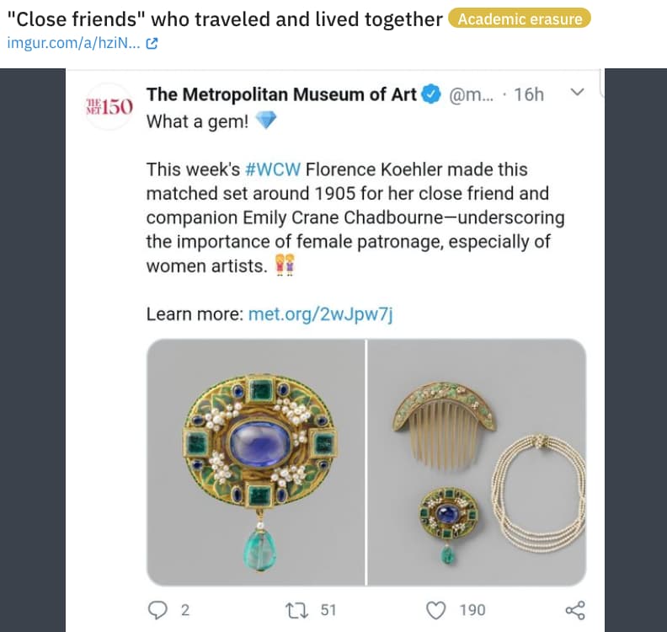Viewport: 667px width, 632px height.
Task: Open the post title "Close friends" heading
Action: [225, 19]
